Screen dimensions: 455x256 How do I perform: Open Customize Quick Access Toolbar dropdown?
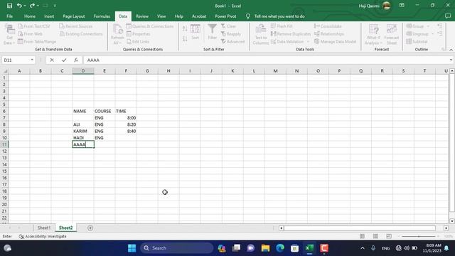coord(55,6)
